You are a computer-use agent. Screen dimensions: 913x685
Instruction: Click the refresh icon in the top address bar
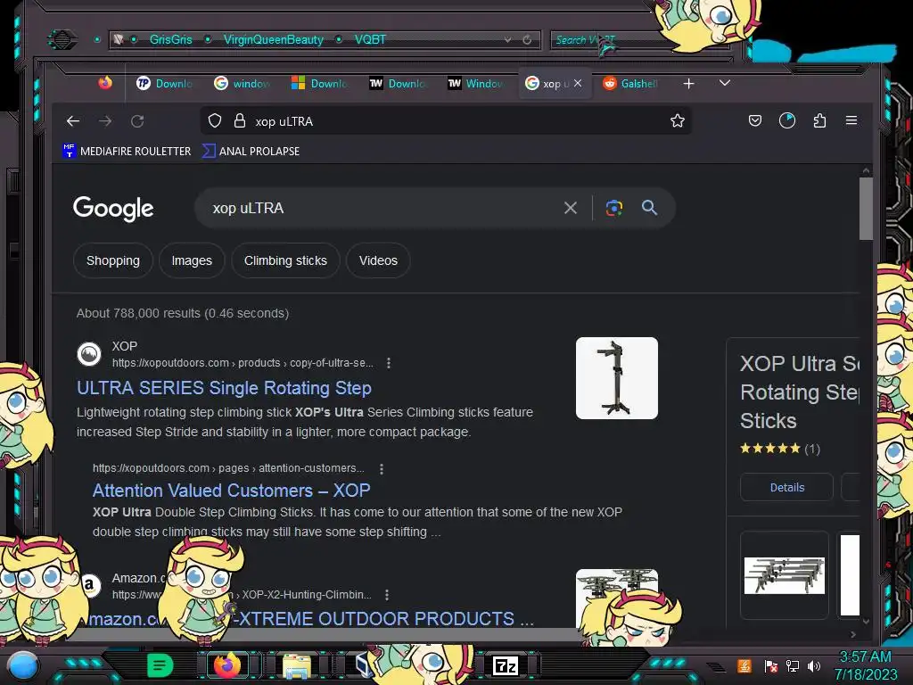(x=527, y=39)
